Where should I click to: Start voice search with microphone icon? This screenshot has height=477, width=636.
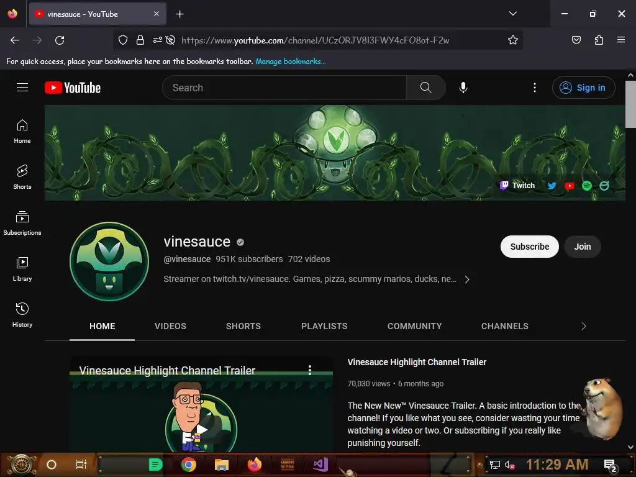click(x=463, y=88)
